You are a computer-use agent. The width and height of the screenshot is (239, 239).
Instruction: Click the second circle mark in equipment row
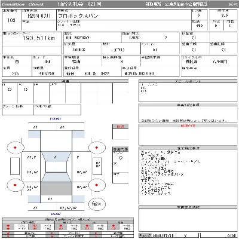[x=26, y=90]
